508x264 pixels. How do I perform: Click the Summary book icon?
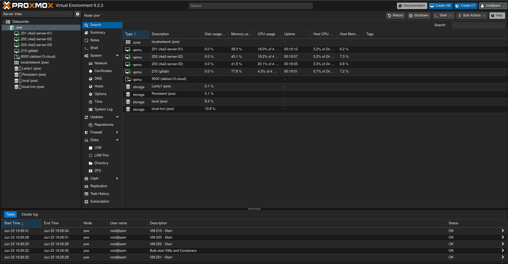[86, 33]
